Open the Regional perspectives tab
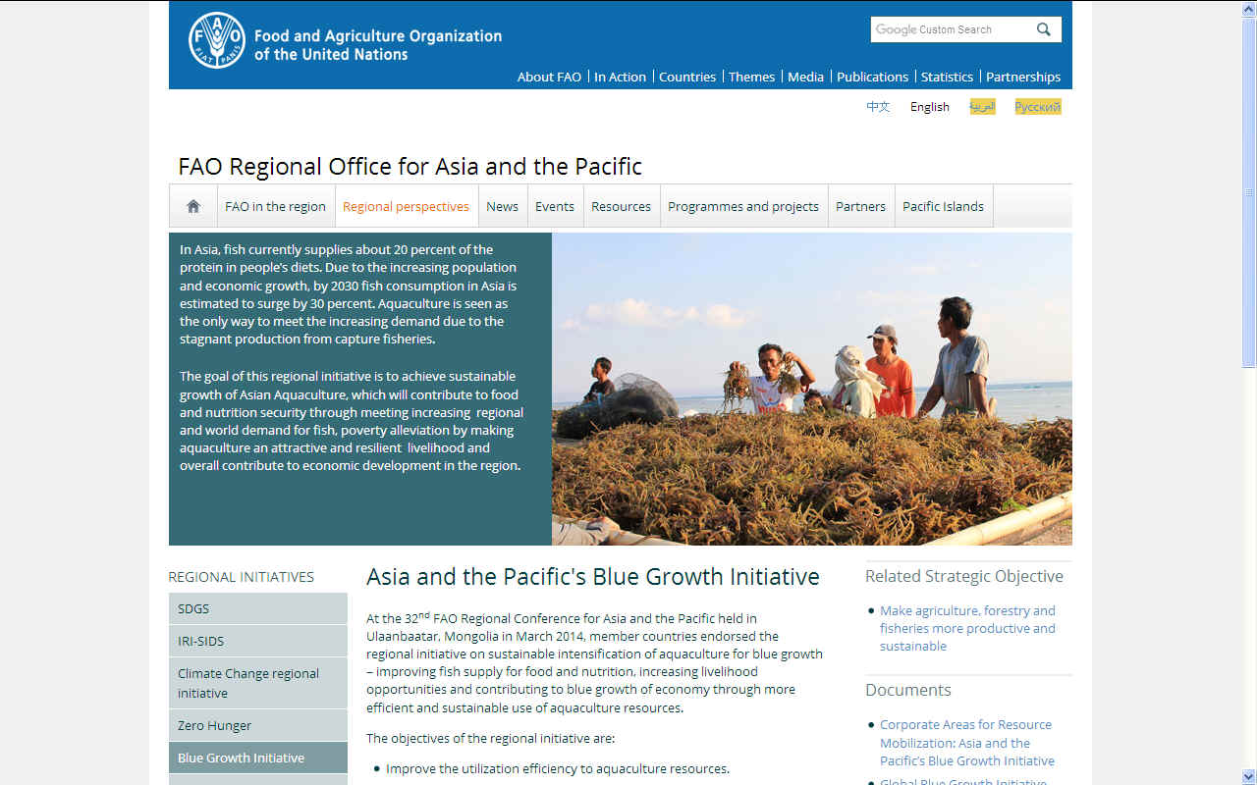 (407, 206)
